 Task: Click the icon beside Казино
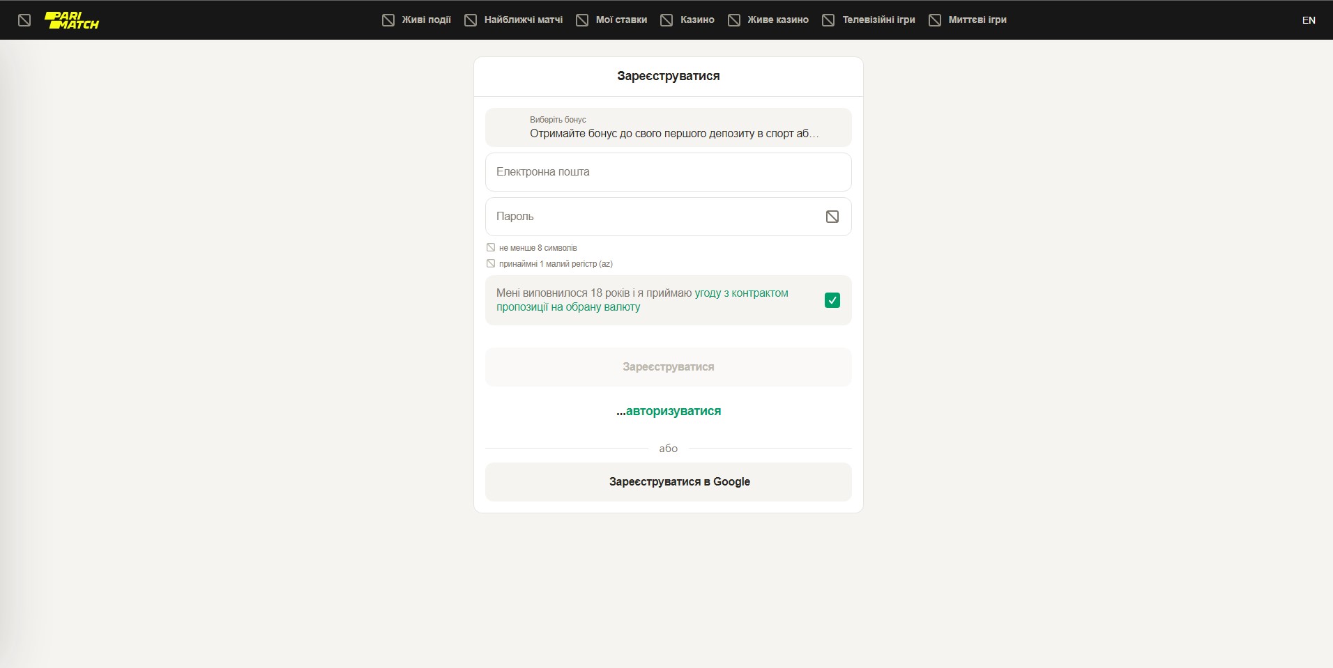[x=666, y=20]
